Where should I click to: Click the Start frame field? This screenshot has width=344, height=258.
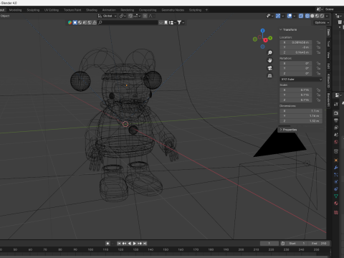(x=297, y=244)
